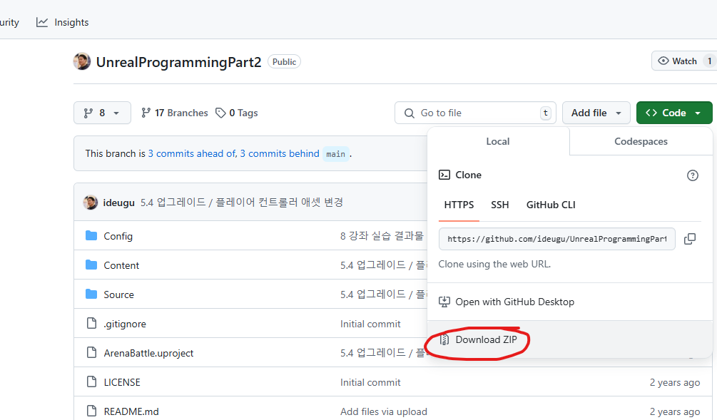The image size is (717, 420).
Task: Click the zip file icon beside Download ZIP
Action: (x=444, y=339)
